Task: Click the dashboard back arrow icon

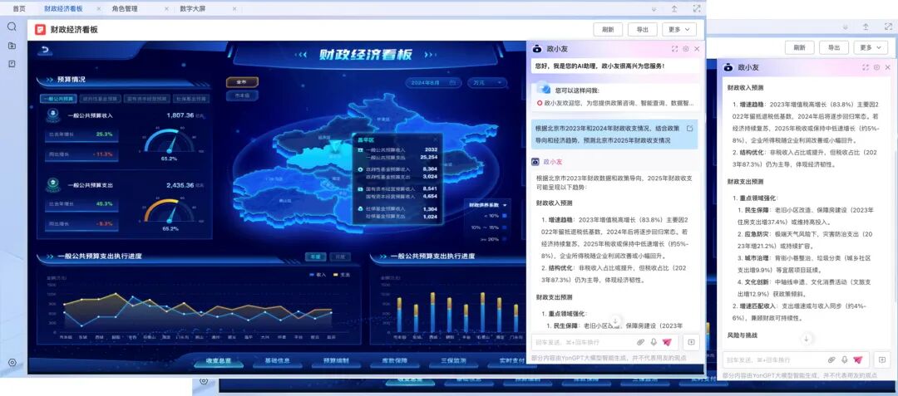Action: 44,51
